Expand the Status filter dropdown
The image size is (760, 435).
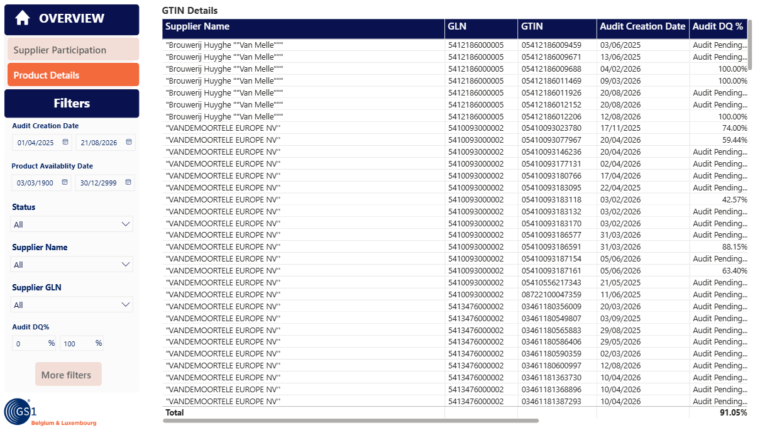[x=72, y=224]
